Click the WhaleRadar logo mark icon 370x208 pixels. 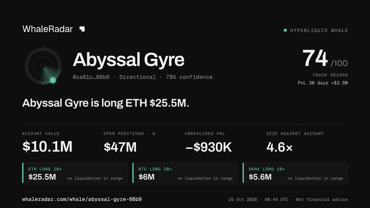pyautogui.click(x=82, y=29)
